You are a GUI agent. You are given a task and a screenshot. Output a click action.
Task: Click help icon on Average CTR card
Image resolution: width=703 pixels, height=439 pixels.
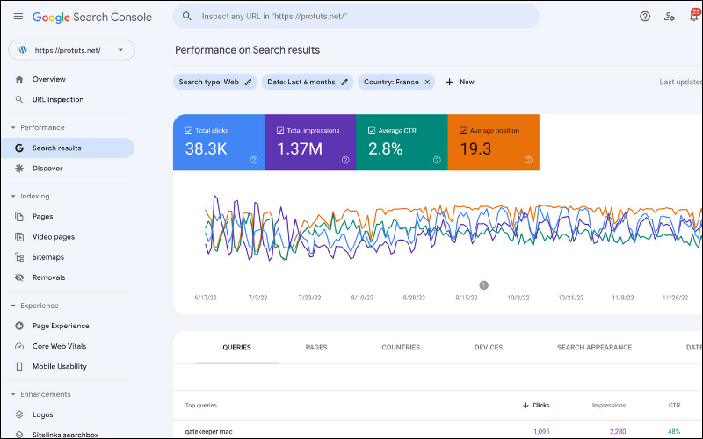tap(437, 160)
